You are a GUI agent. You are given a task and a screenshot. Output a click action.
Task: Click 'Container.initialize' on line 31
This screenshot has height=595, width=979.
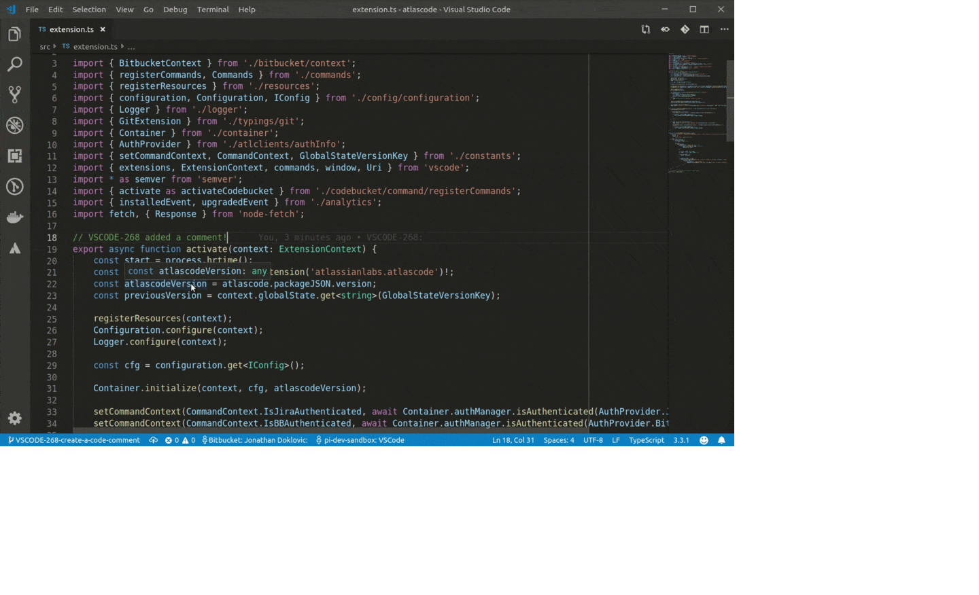(145, 388)
